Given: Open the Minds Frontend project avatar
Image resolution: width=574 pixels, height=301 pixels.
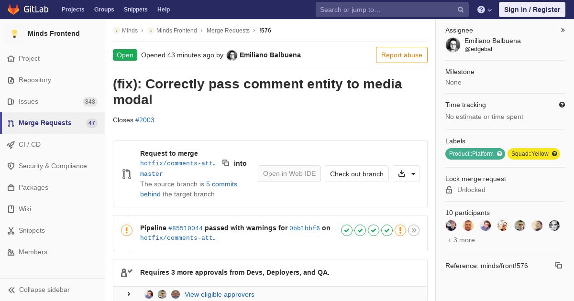Looking at the screenshot, I should (x=14, y=33).
